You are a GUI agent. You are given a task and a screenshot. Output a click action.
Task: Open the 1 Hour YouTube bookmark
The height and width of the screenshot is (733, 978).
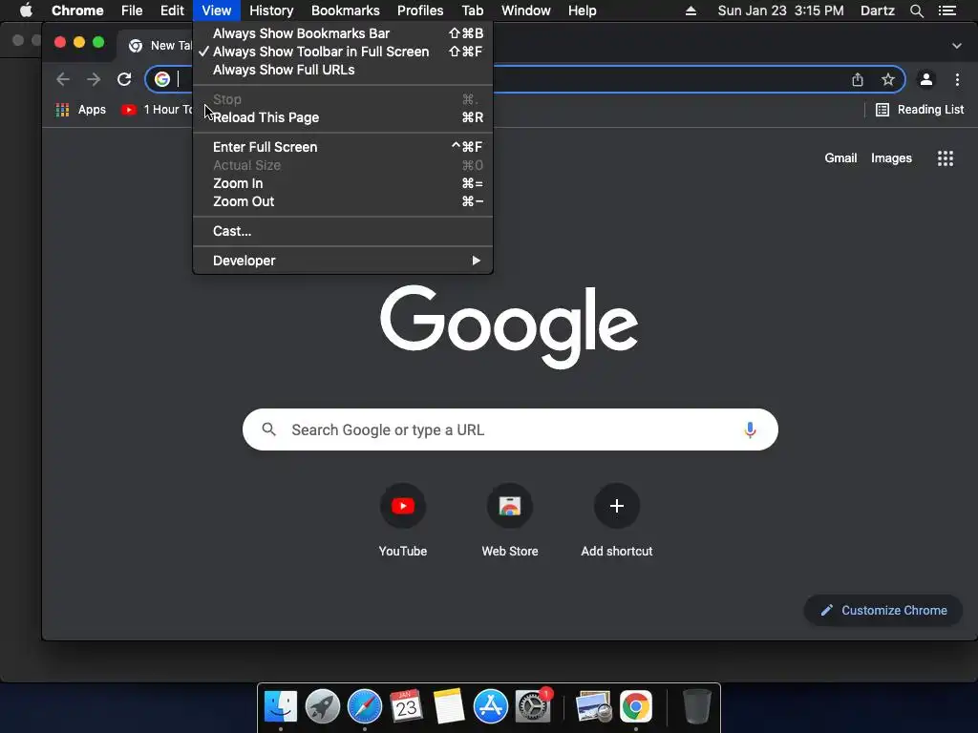[x=158, y=110]
